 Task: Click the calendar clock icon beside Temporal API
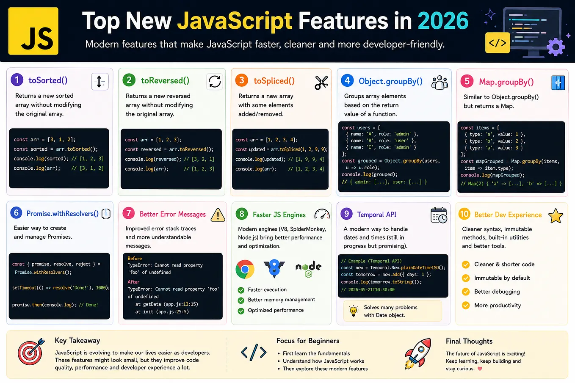coord(439,215)
